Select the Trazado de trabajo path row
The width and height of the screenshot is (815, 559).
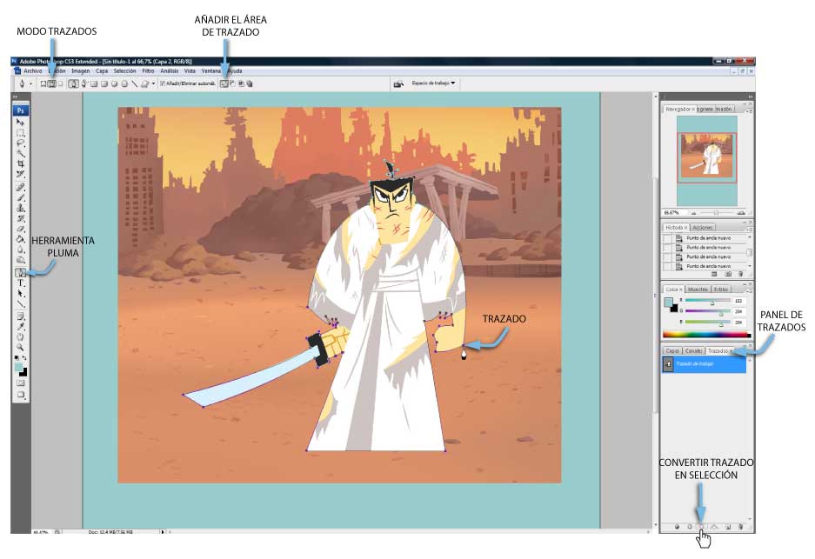coord(704,363)
